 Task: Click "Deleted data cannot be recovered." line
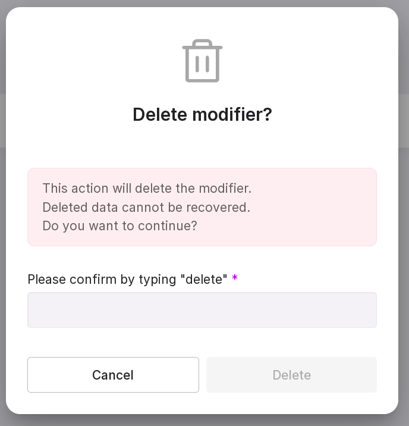coord(146,207)
